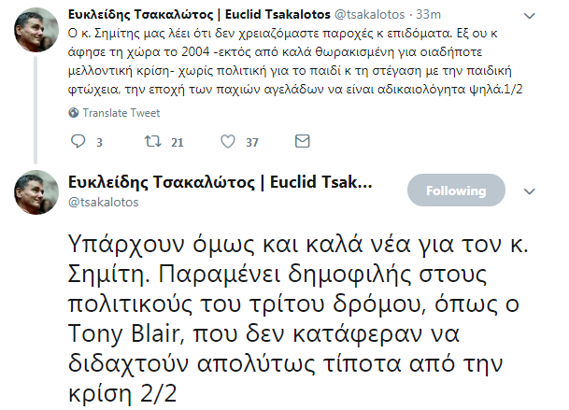This screenshot has width=569, height=410.
Task: Click the like count 37
Action: pyautogui.click(x=251, y=143)
